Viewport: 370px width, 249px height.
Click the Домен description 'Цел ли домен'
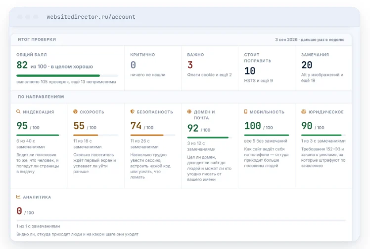click(x=209, y=168)
